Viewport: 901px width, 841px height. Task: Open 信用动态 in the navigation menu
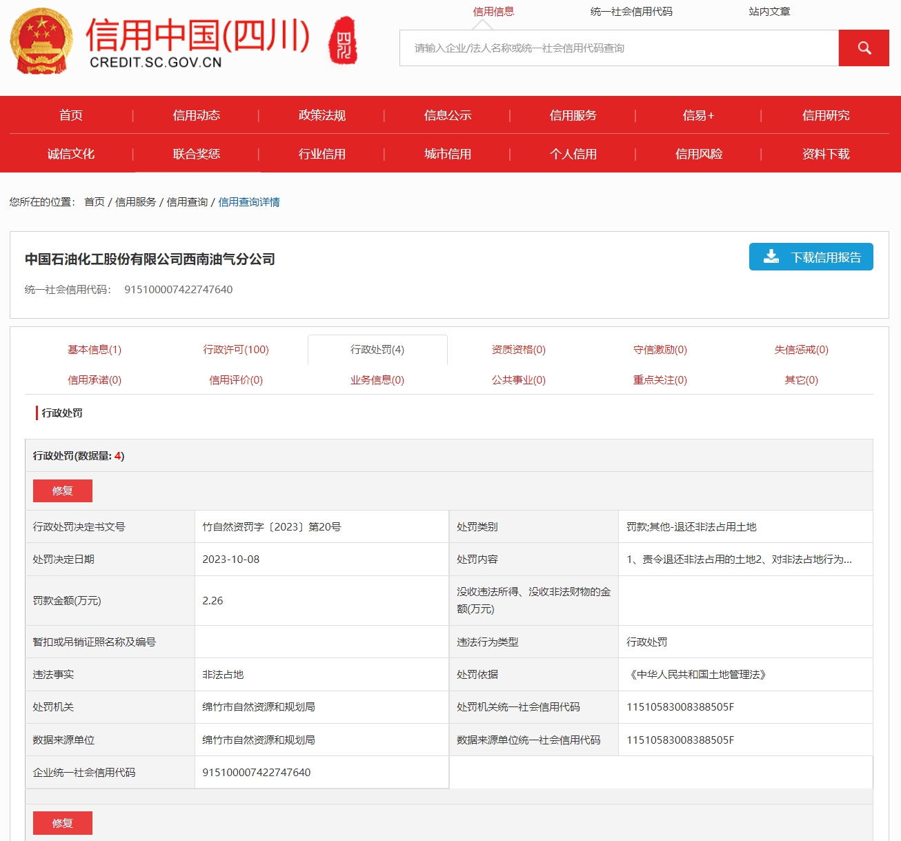pos(197,115)
